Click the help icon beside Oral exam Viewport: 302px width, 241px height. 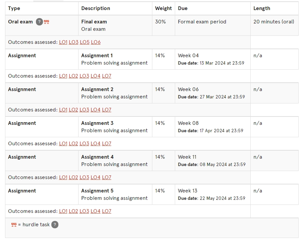click(39, 22)
